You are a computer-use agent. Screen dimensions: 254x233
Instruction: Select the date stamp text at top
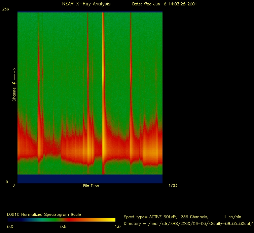165,4
